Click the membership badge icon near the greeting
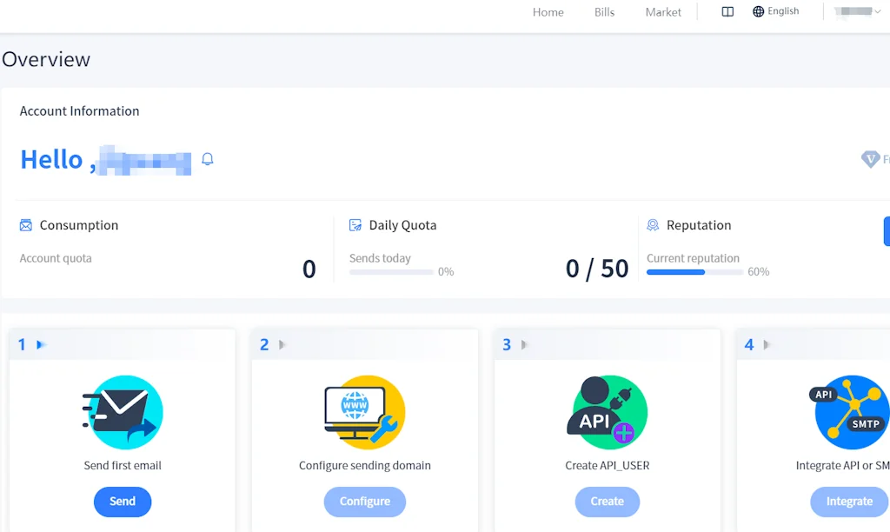 pos(872,159)
